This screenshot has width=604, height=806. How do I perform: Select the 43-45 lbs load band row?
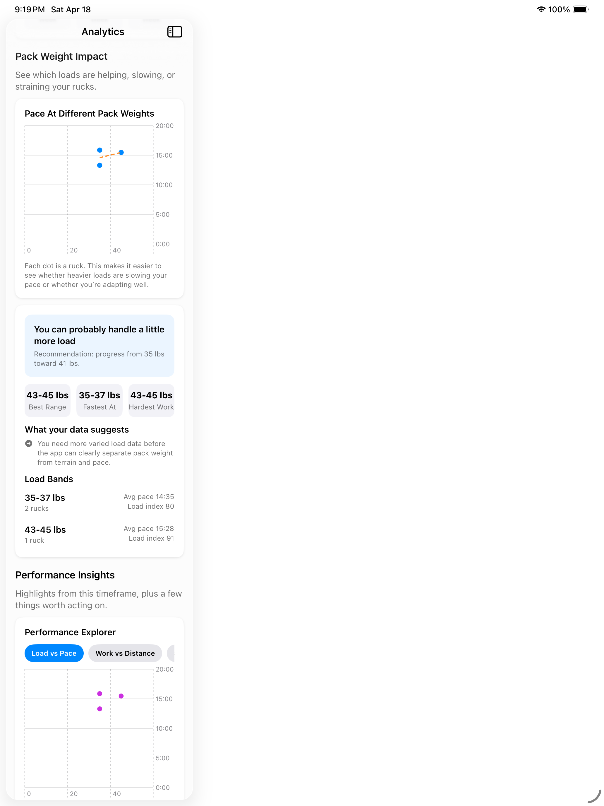pyautogui.click(x=99, y=534)
